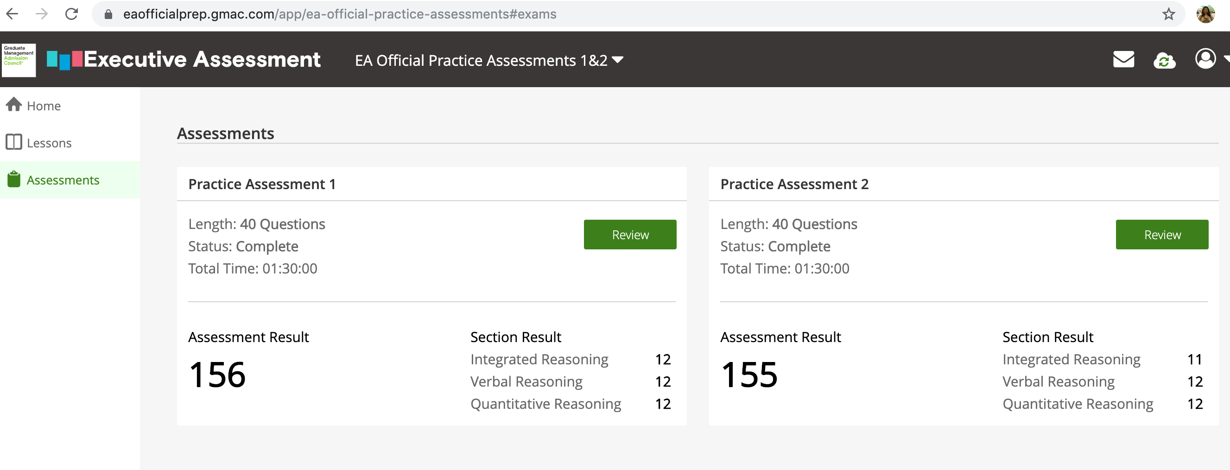Bookmark this page with star icon
Viewport: 1230px width, 470px height.
(x=1168, y=14)
